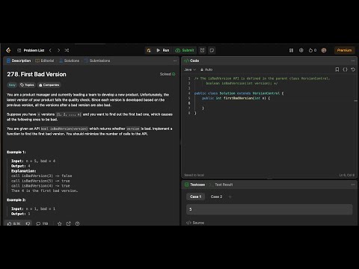Click the Source link below testcase
The width and height of the screenshot is (359, 269).
[195, 223]
